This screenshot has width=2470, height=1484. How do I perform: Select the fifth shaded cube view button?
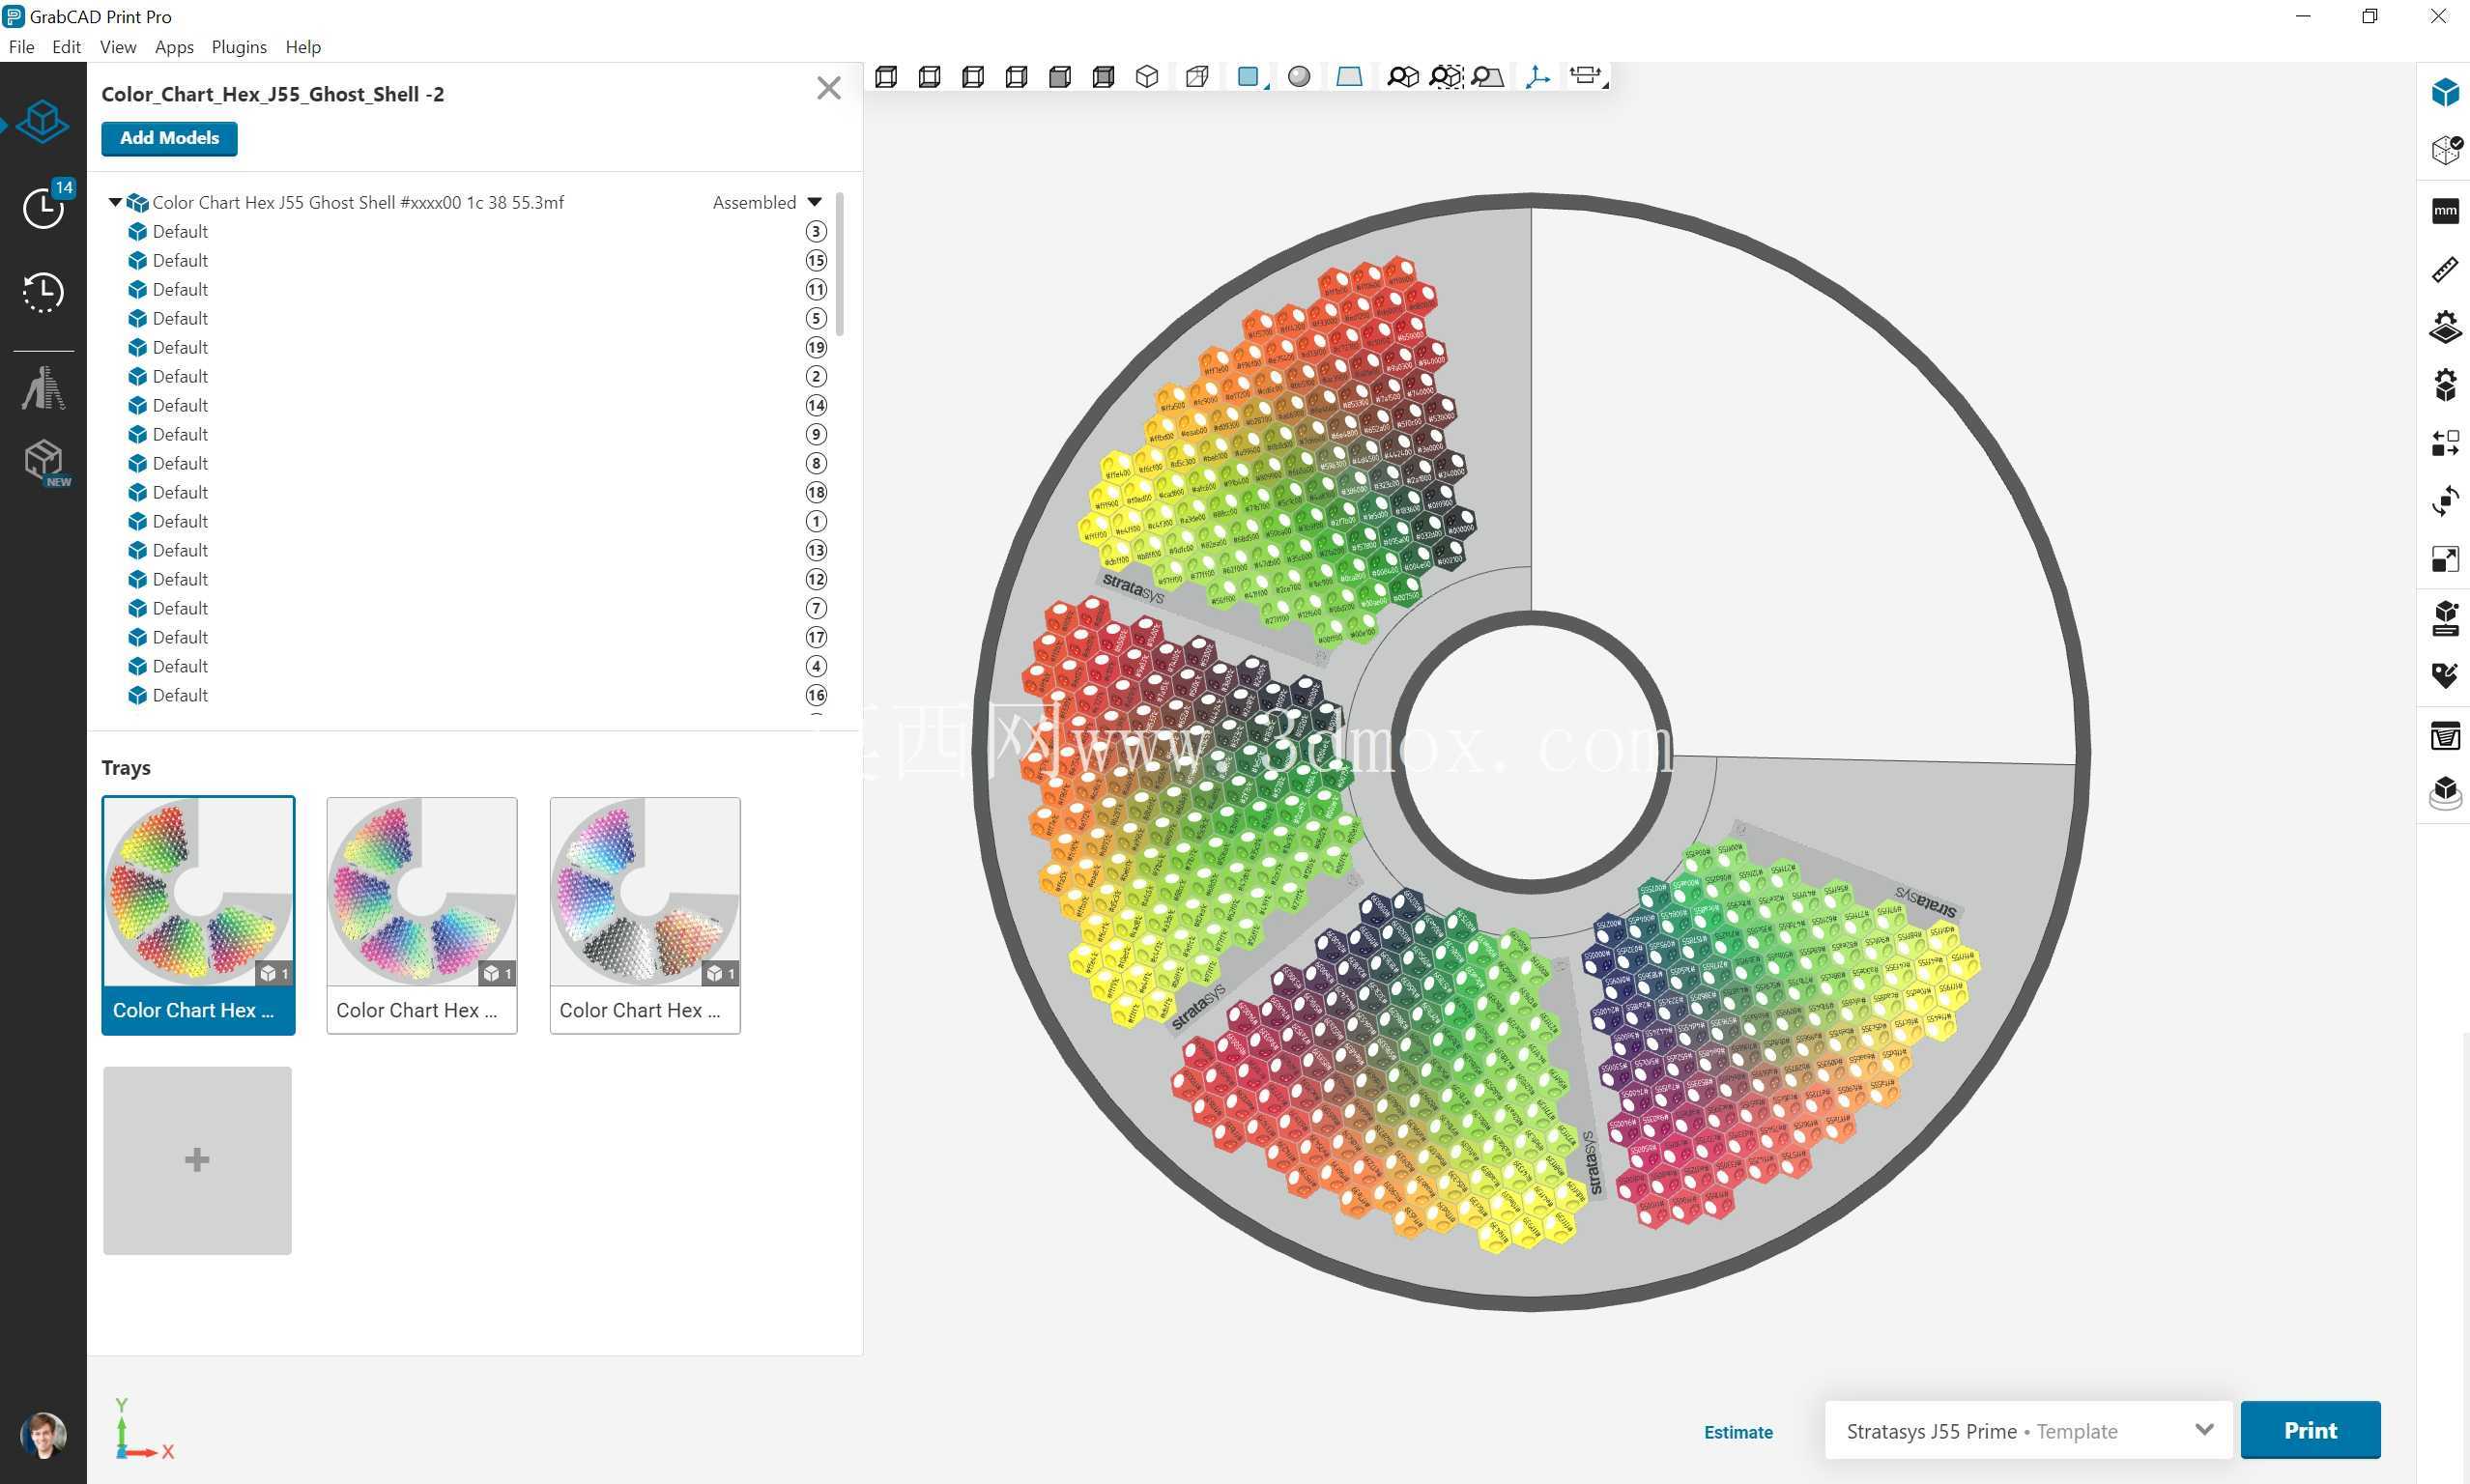point(1060,77)
